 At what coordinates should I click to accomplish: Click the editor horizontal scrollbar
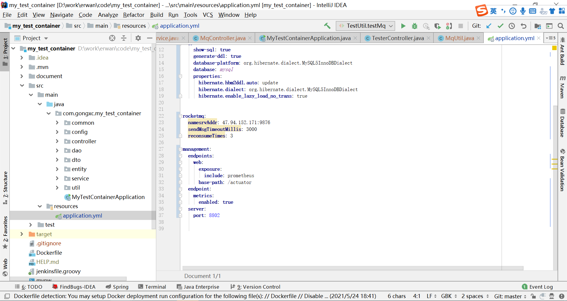(353, 268)
